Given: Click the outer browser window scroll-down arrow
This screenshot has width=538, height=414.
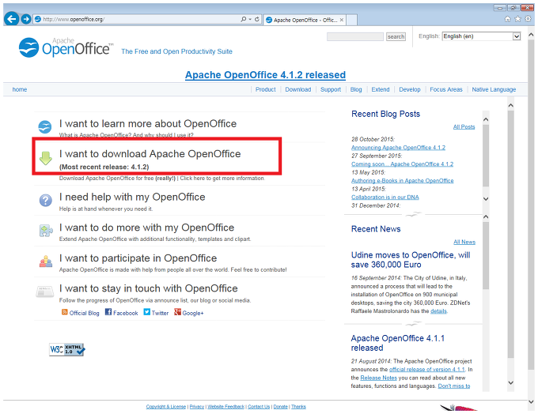Looking at the screenshot, I should (x=531, y=401).
